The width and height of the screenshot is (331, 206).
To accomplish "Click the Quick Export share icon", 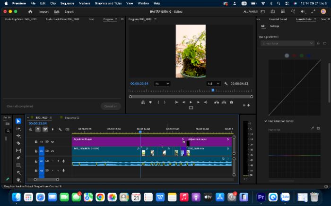I will 273,11.
